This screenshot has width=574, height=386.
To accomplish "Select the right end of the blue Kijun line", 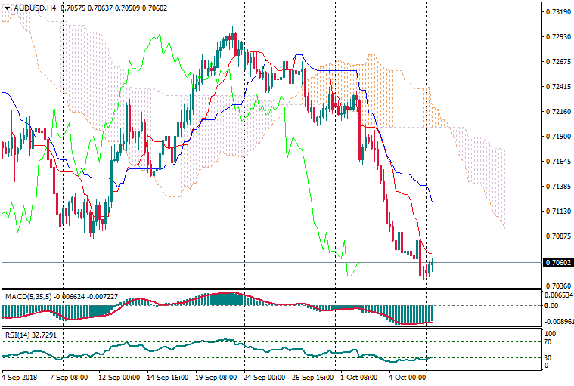I will 431,201.
